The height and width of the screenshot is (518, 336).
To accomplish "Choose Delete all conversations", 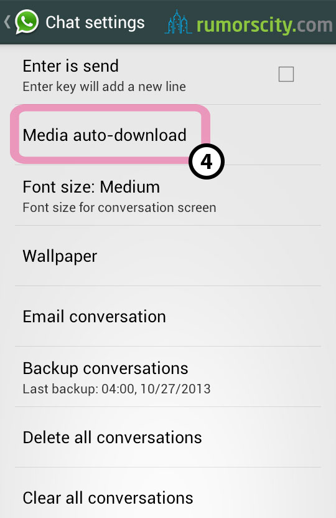I will [x=168, y=437].
